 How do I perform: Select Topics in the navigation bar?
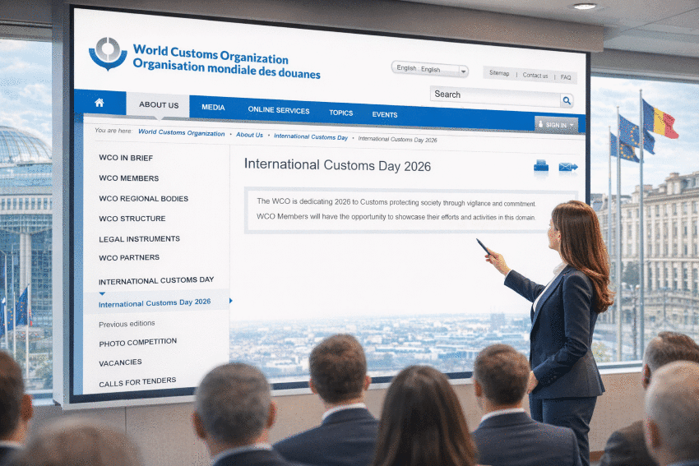pos(340,113)
